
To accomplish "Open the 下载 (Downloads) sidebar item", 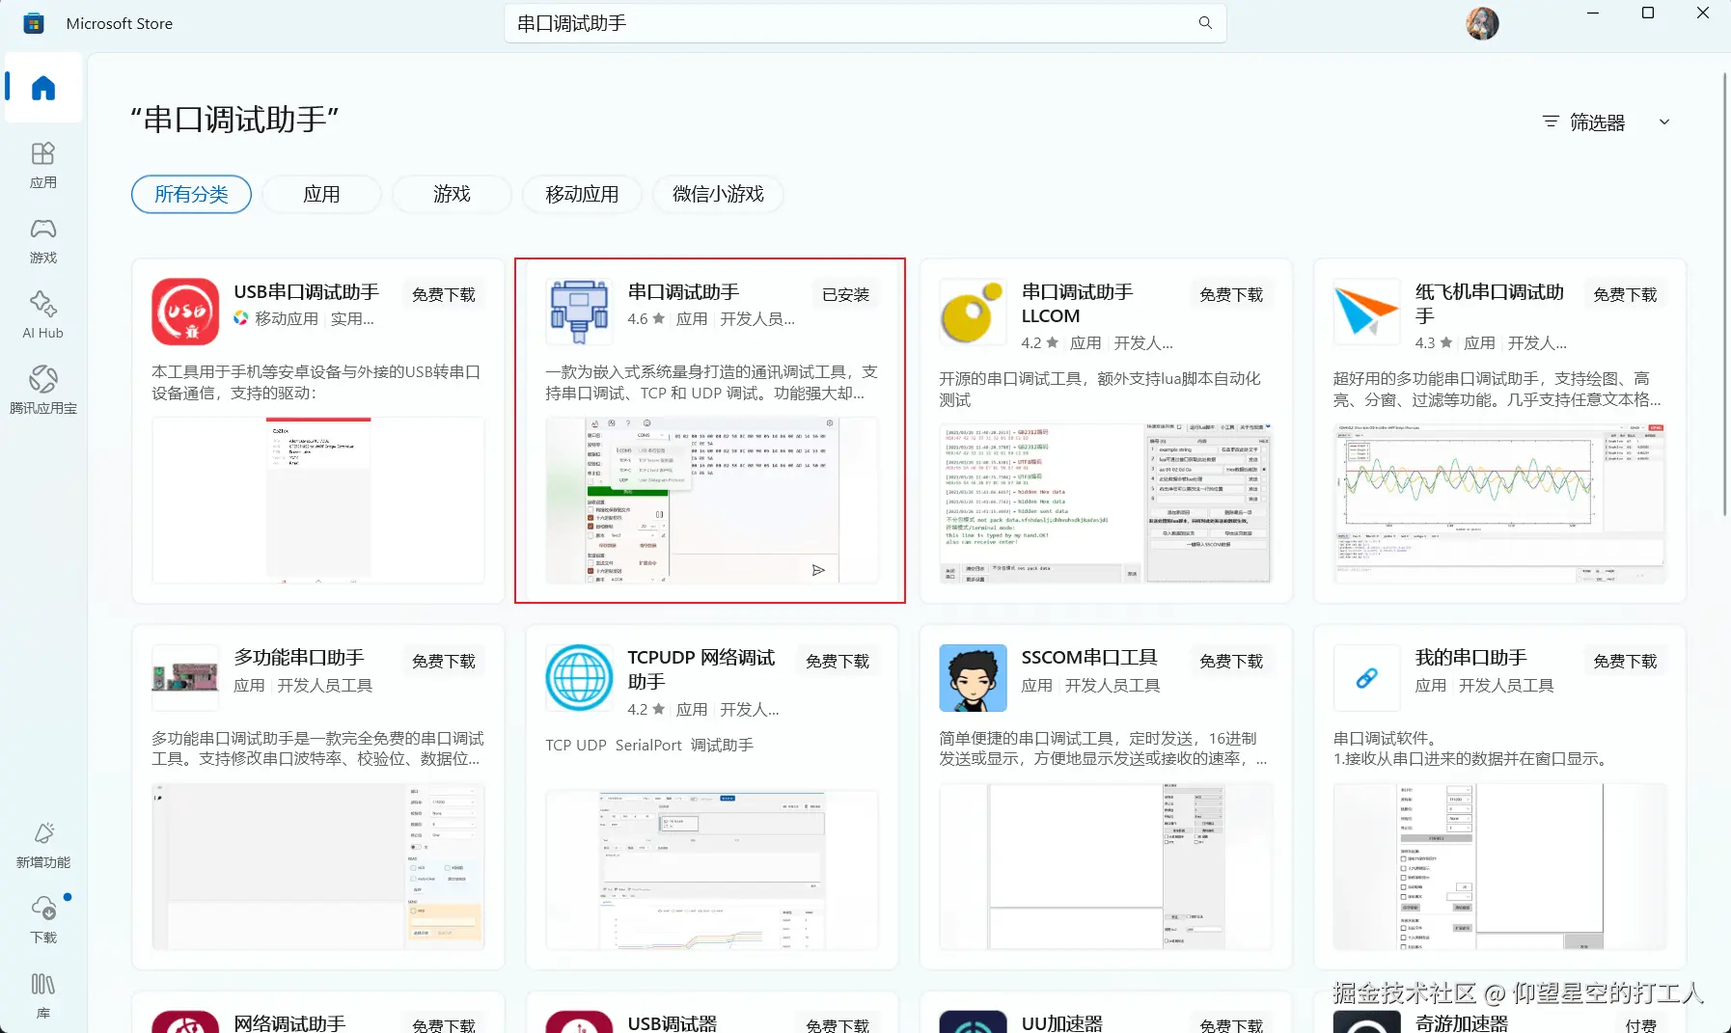I will 43,920.
